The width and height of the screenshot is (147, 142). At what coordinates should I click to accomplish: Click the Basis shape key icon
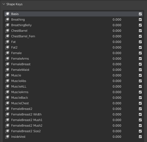click(x=7, y=14)
